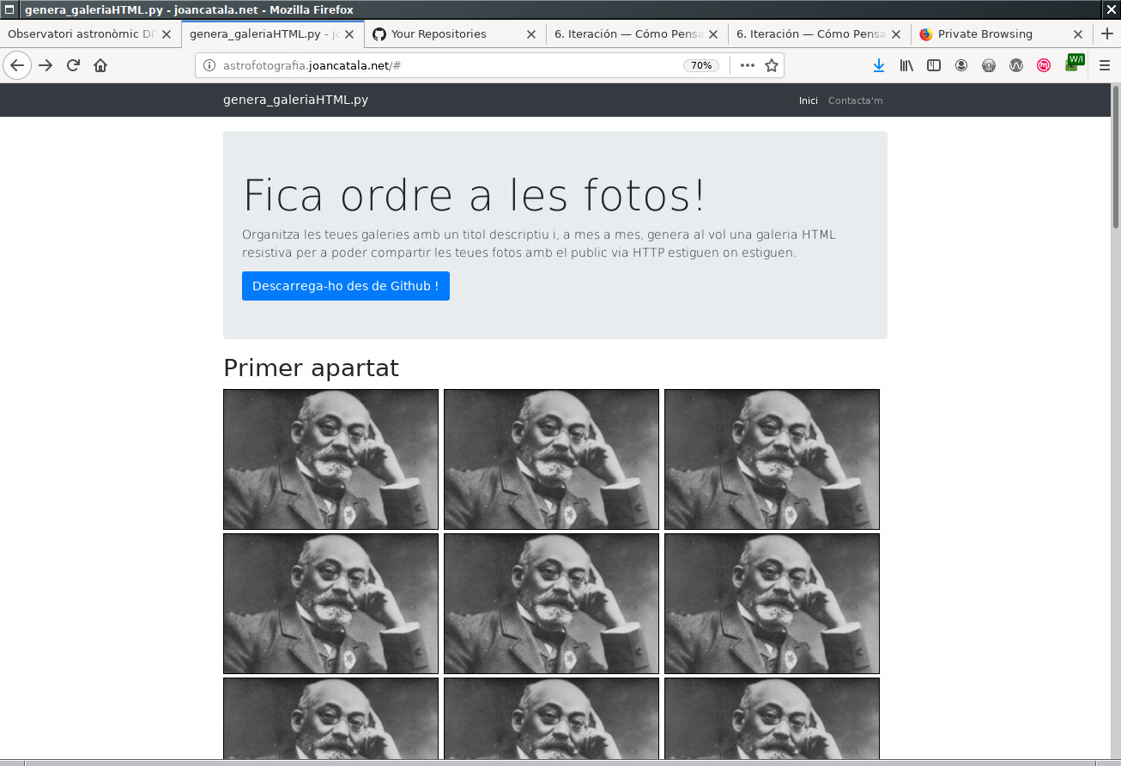Image resolution: width=1121 pixels, height=766 pixels.
Task: Close the genera_galeriaHTML.py tab
Action: (349, 34)
